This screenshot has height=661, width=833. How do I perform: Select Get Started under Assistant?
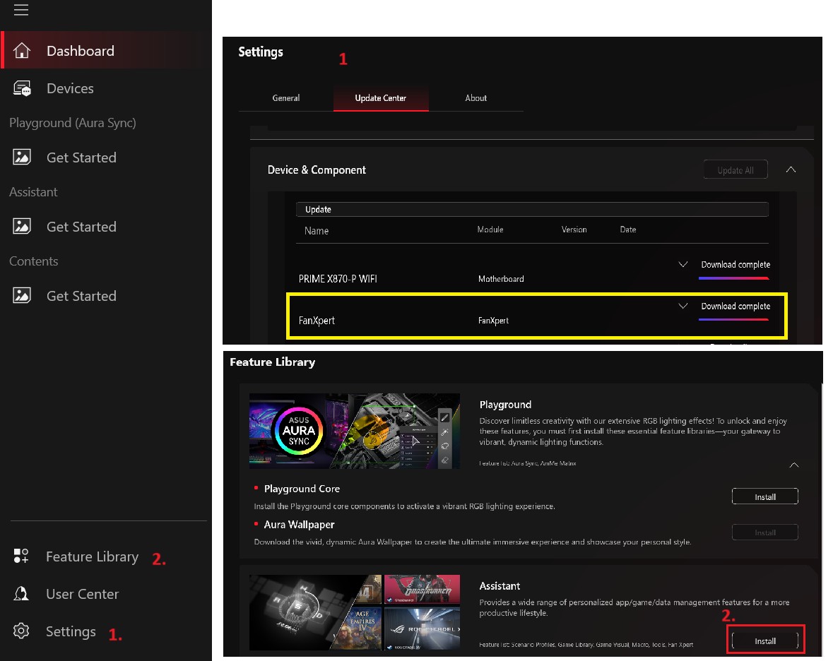106,226
